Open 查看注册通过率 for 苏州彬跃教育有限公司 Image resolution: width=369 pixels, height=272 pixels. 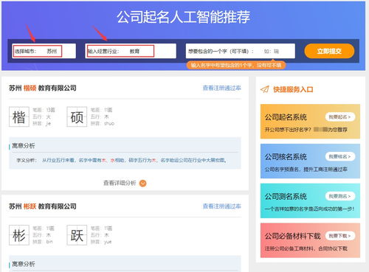222,206
